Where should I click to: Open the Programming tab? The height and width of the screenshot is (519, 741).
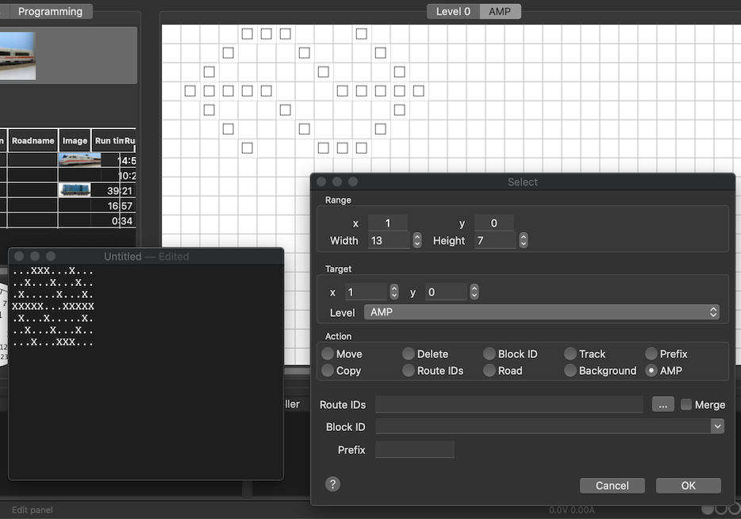click(x=50, y=12)
